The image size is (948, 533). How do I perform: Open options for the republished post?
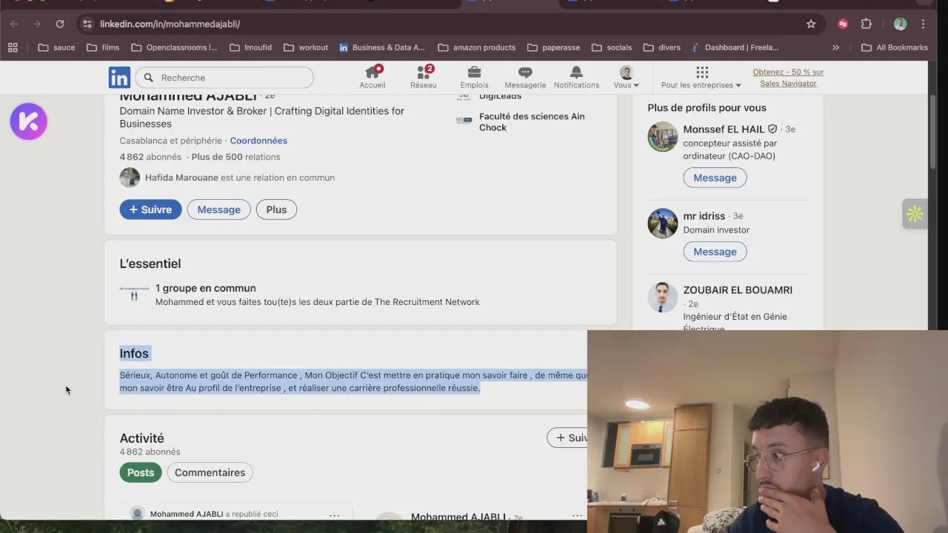click(x=334, y=514)
